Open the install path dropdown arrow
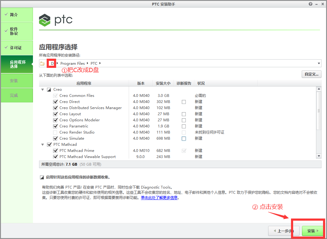The width and height of the screenshot is (327, 239). [319, 63]
